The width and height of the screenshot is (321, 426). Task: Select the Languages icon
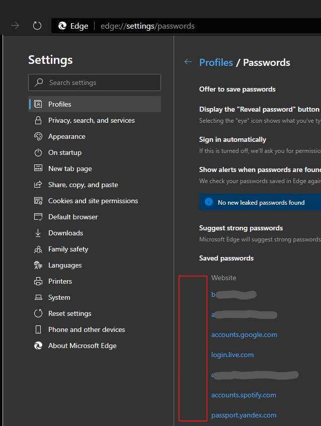point(38,265)
